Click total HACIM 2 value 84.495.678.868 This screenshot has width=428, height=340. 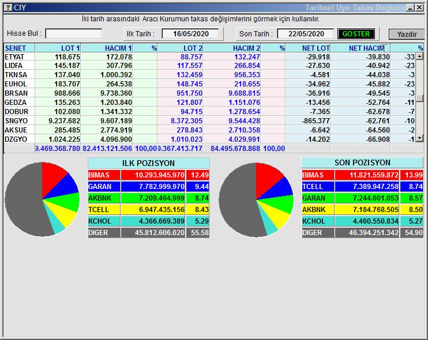[235, 149]
